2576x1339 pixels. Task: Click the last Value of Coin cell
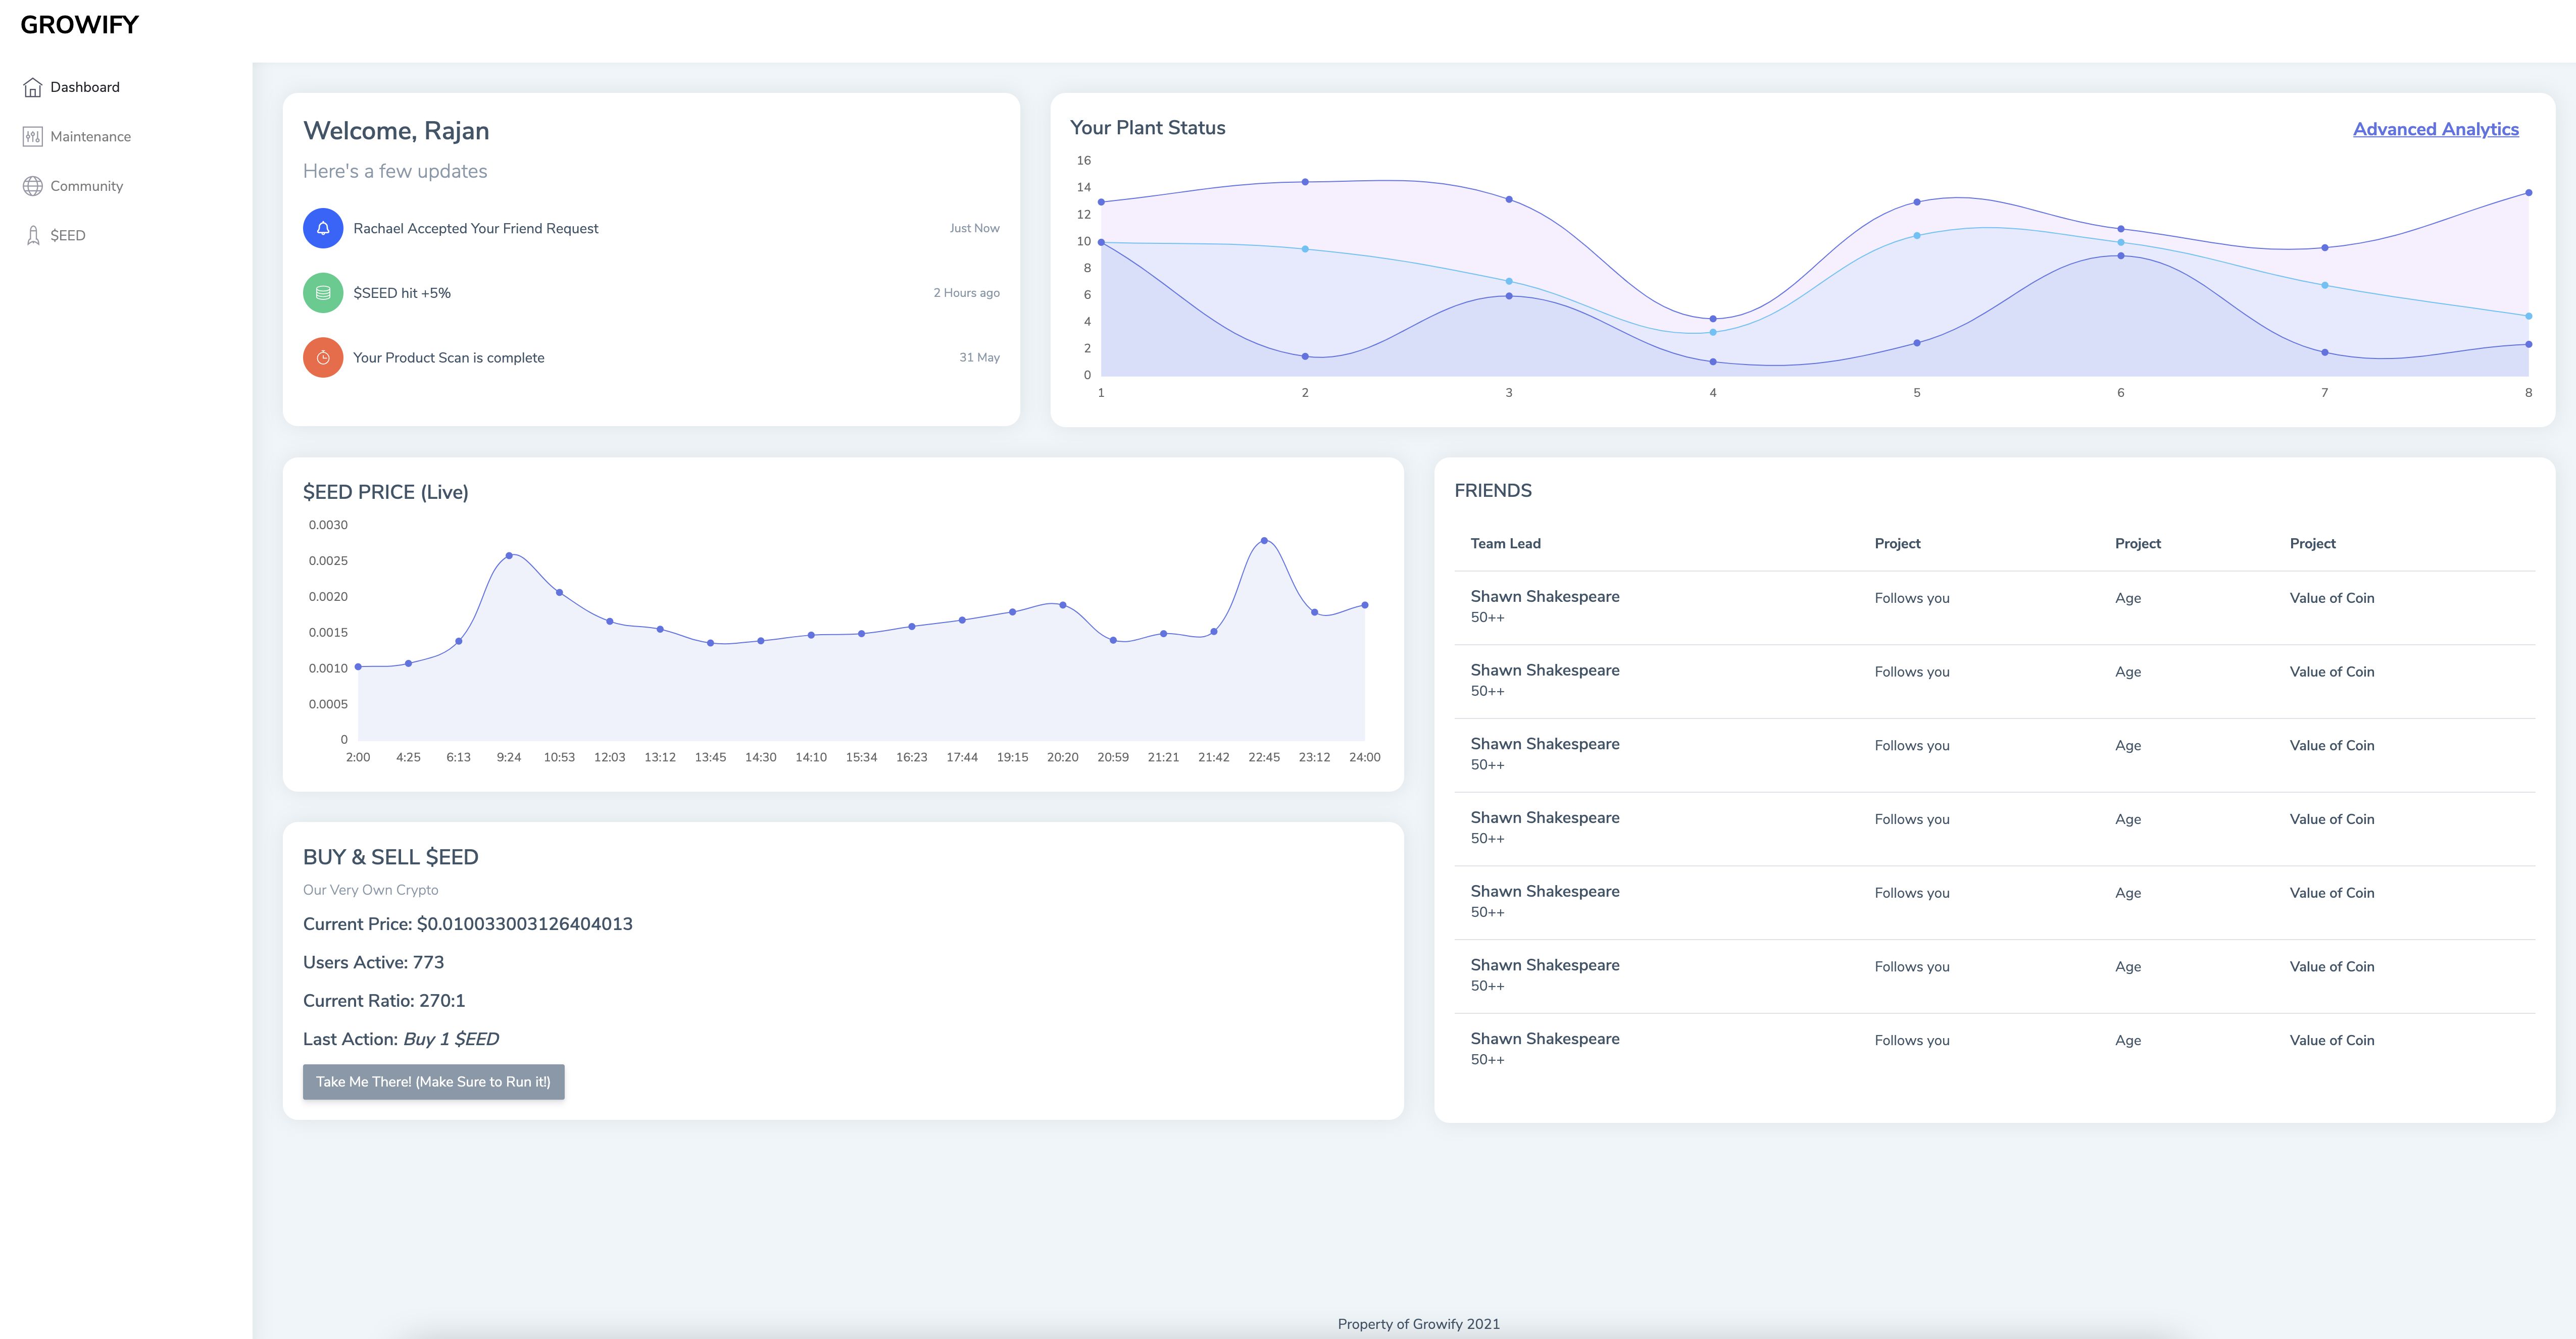pyautogui.click(x=2331, y=1040)
